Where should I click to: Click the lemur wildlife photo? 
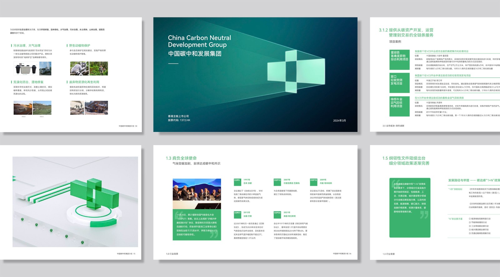point(79,68)
